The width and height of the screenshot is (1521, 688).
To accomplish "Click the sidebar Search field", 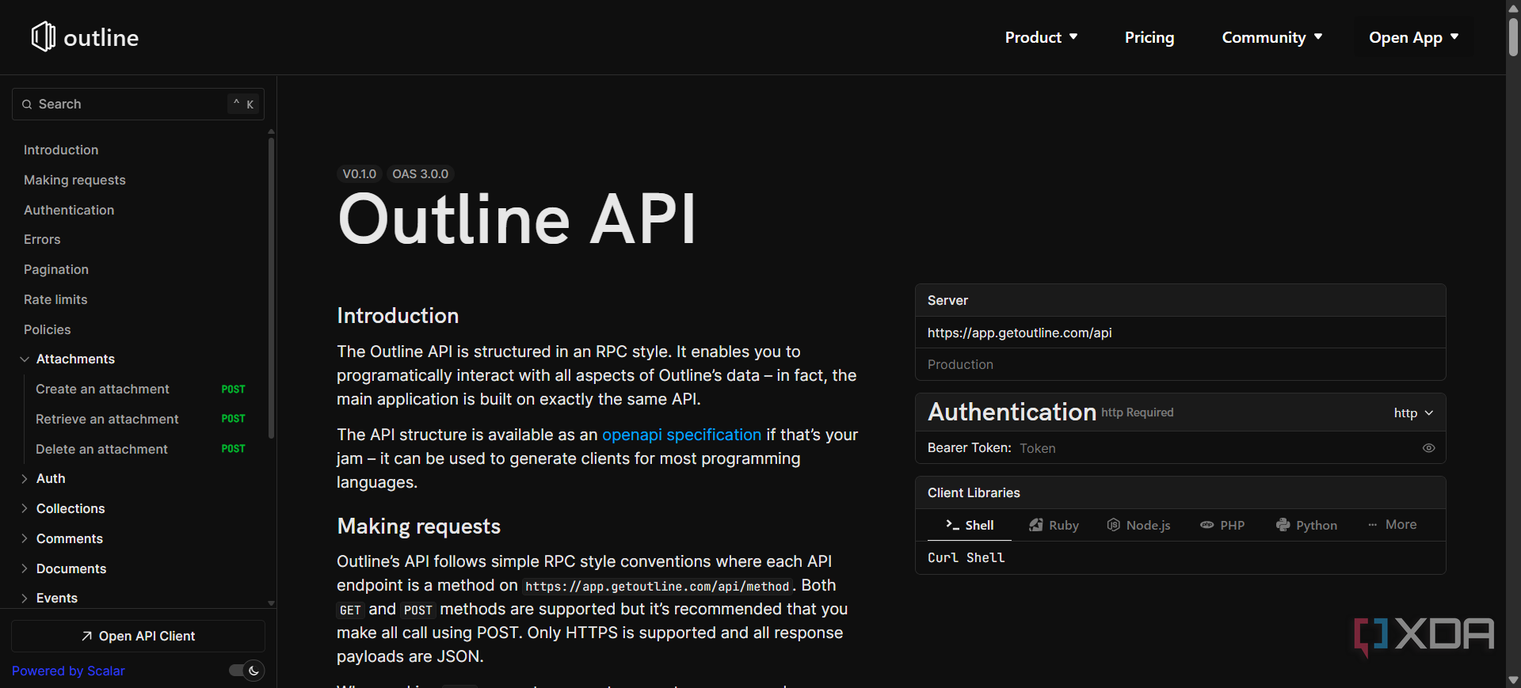I will [138, 104].
